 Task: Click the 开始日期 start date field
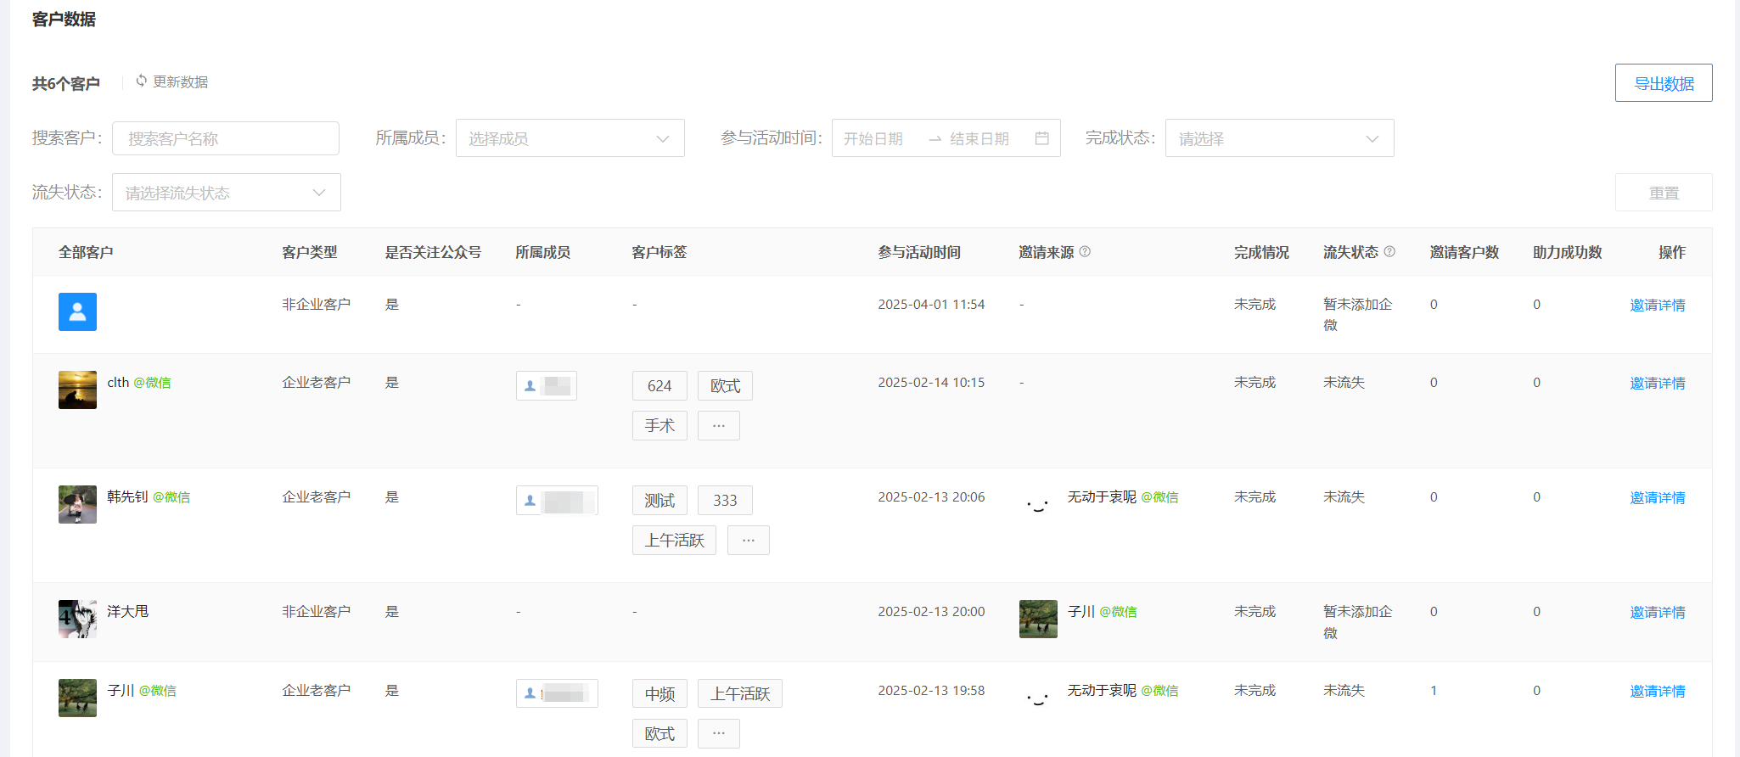pos(874,138)
